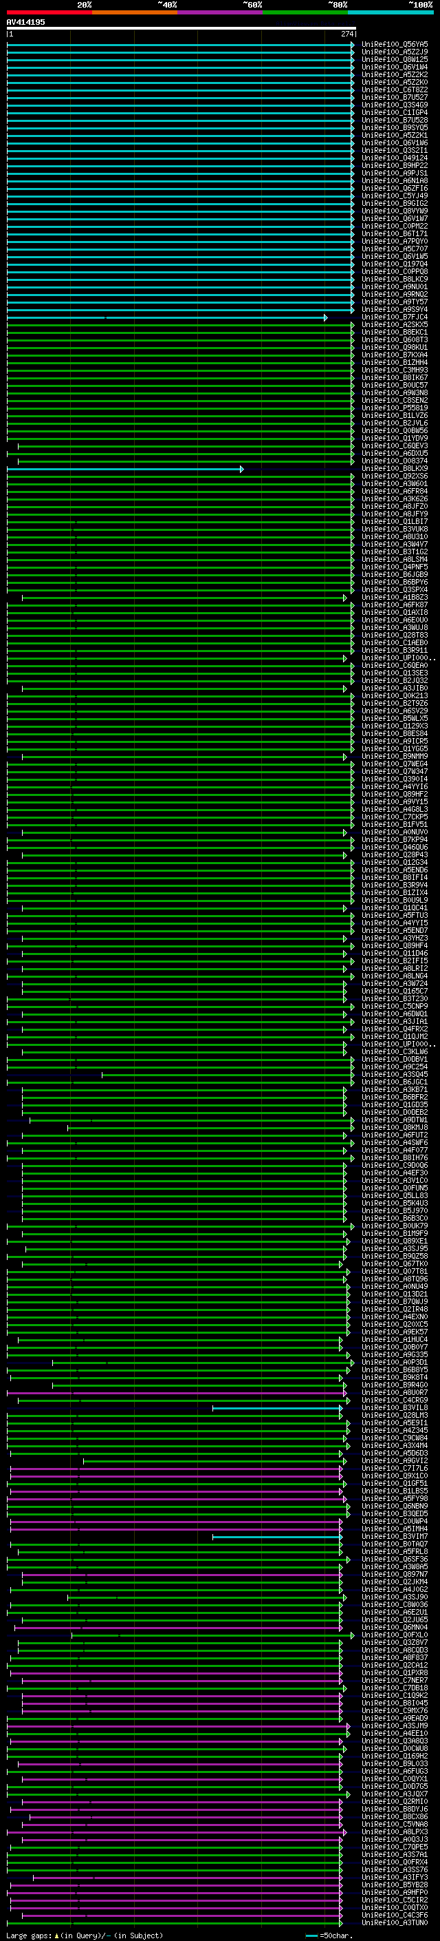Open hit UniRef100_C1IGP4

coord(395,112)
